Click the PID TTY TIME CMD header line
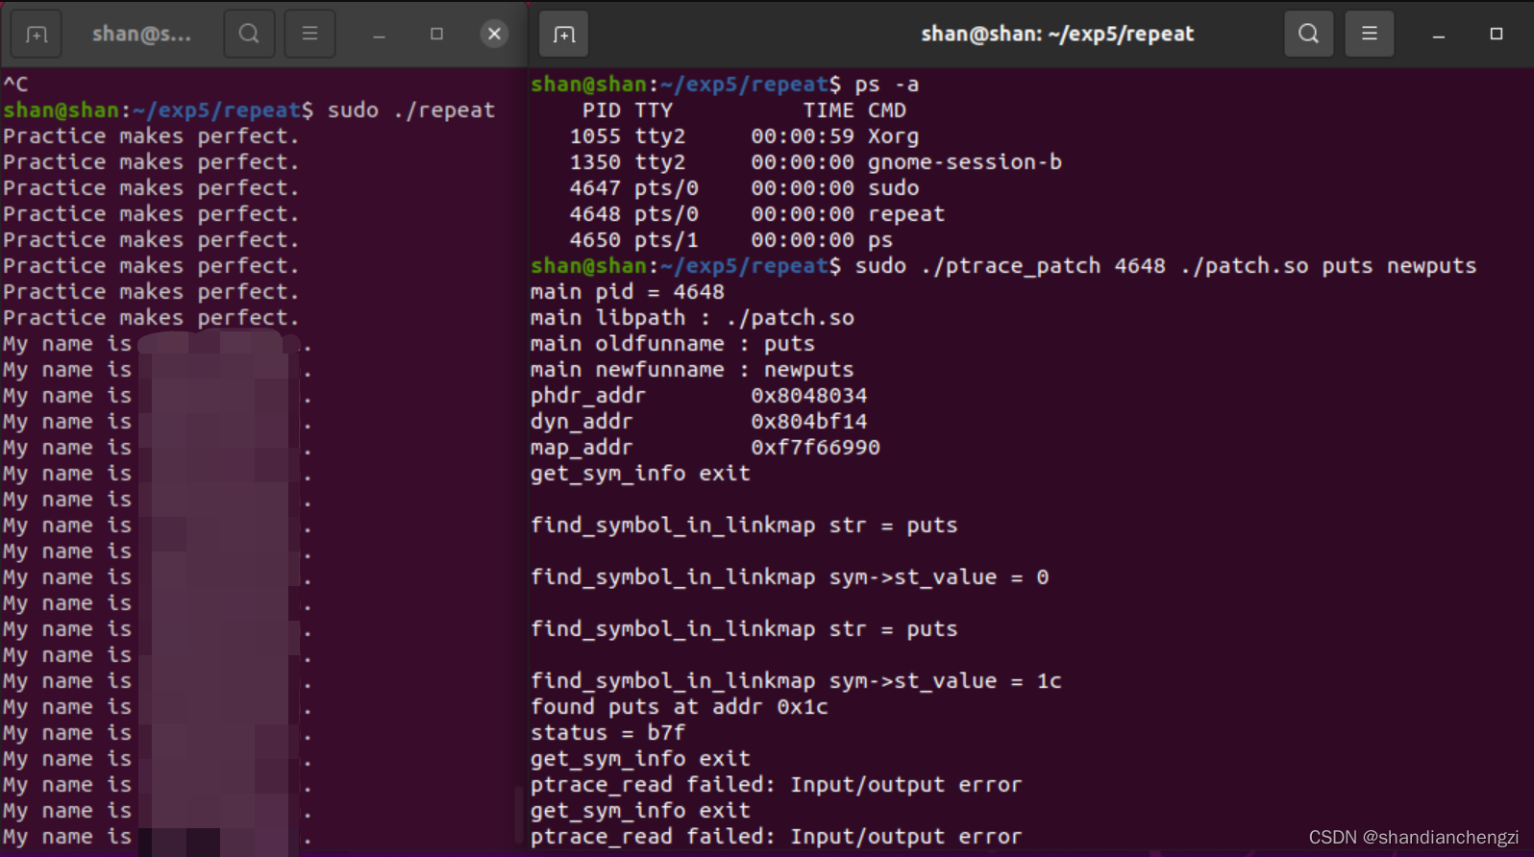 pos(744,110)
